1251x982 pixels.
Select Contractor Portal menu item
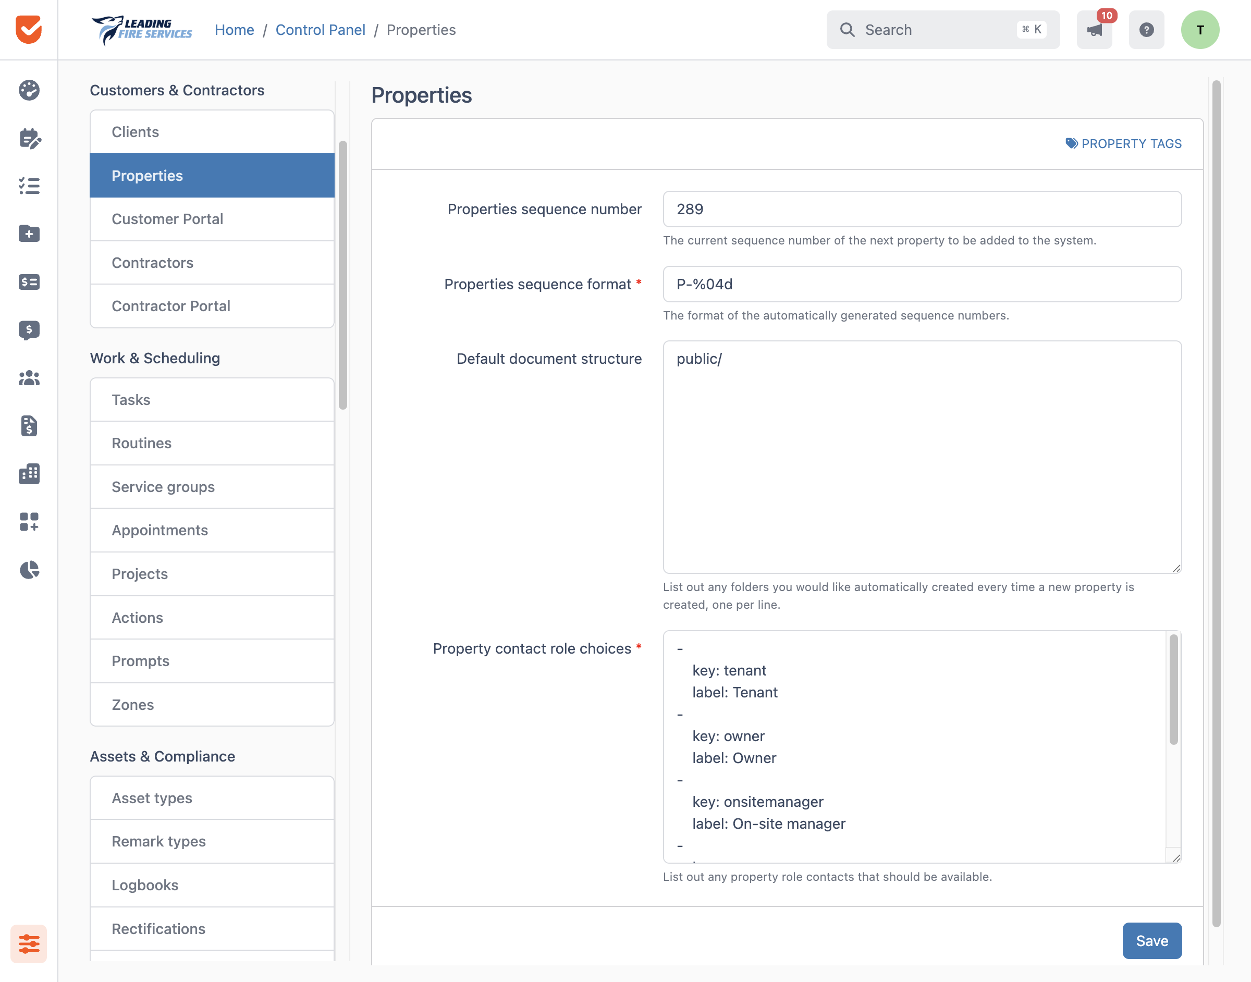tap(212, 306)
